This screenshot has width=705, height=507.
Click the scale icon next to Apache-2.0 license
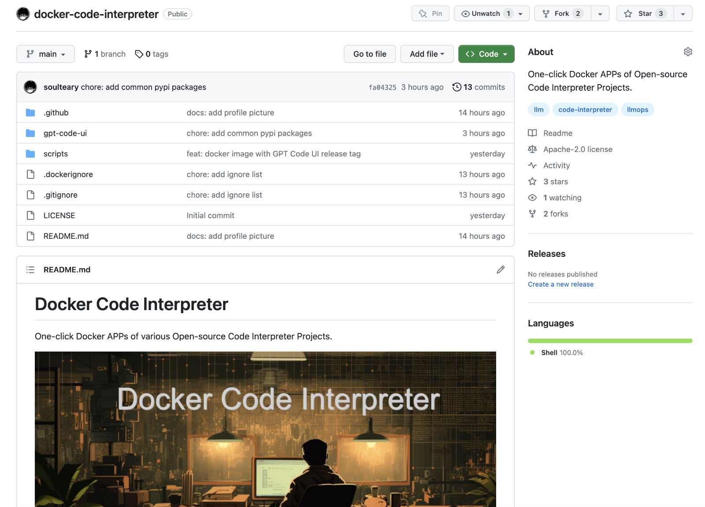point(532,149)
